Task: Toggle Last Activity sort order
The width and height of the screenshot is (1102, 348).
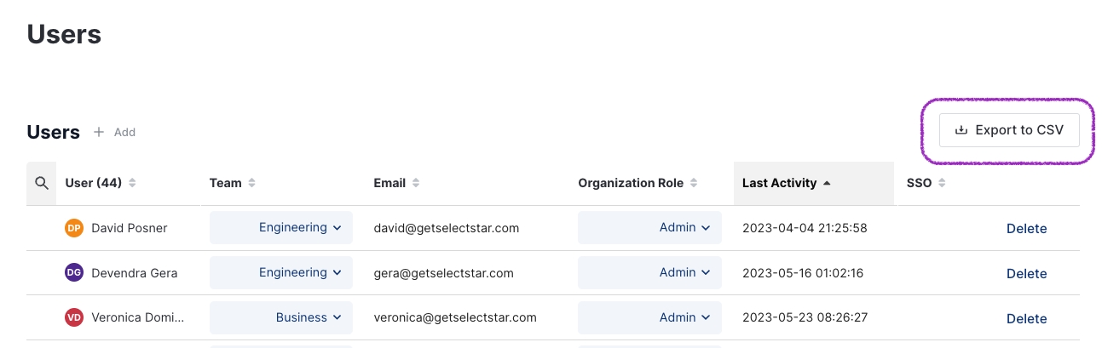Action: click(x=827, y=183)
